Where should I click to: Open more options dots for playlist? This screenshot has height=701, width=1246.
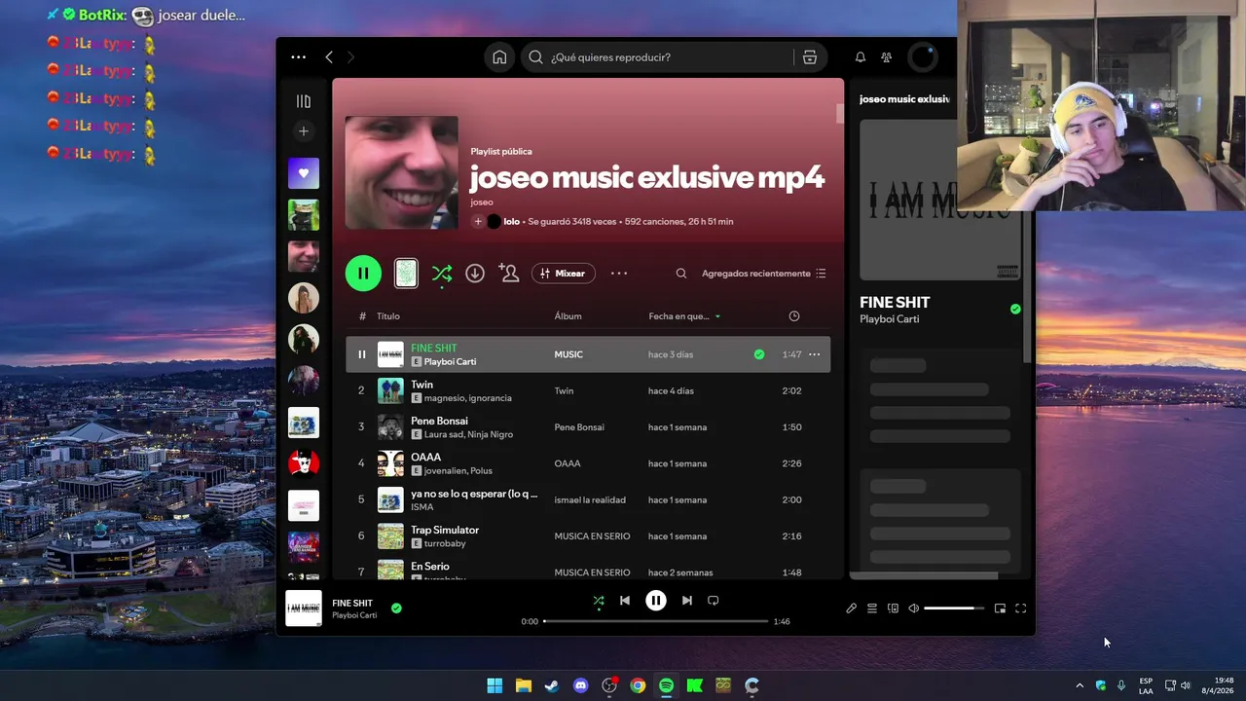[619, 274]
